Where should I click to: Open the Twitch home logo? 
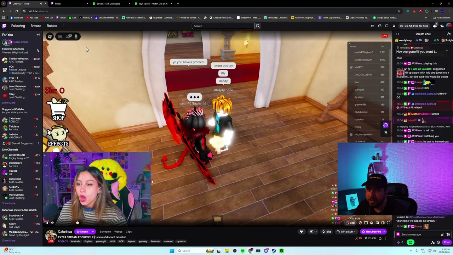point(4,26)
